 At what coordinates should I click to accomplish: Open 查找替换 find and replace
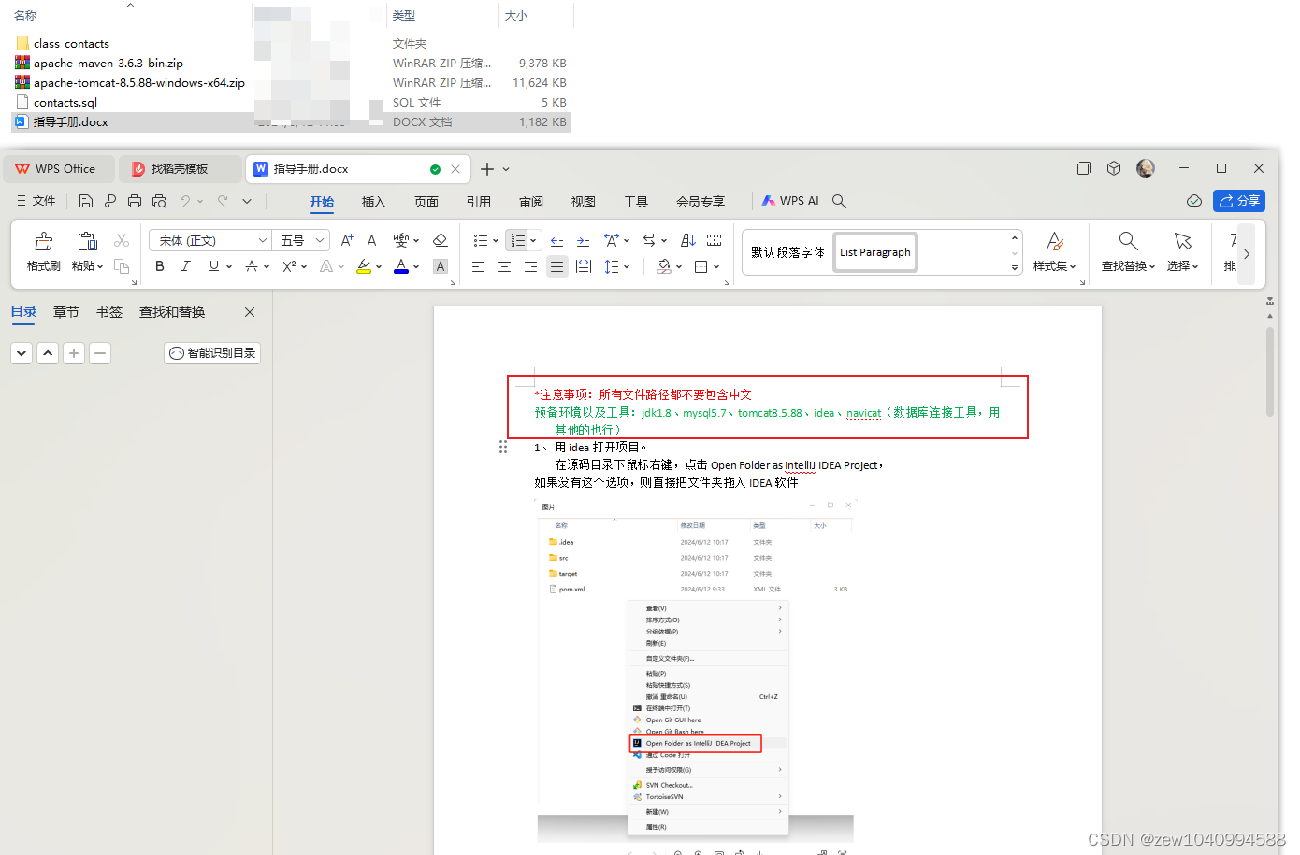coord(1129,252)
